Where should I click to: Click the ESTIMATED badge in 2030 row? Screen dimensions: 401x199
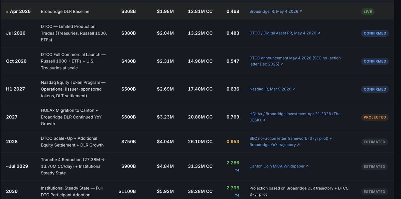pyautogui.click(x=374, y=192)
